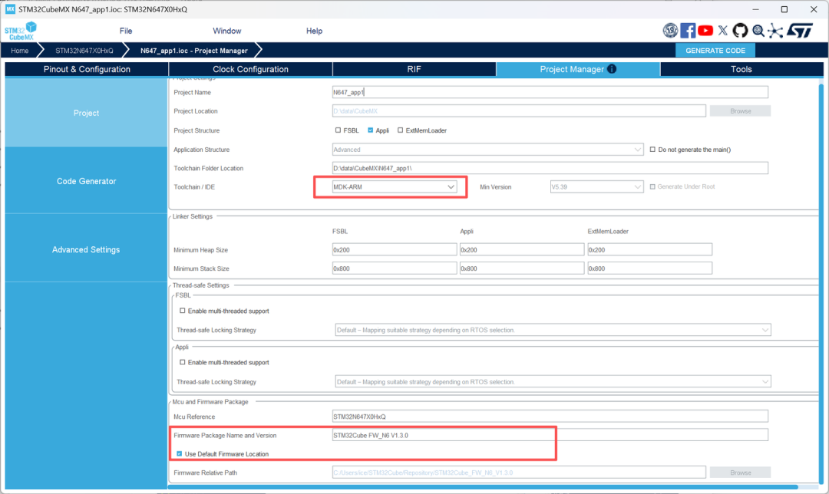Click the ExtMemLoader Minimum Heap Size field
This screenshot has height=494, width=829.
click(650, 249)
